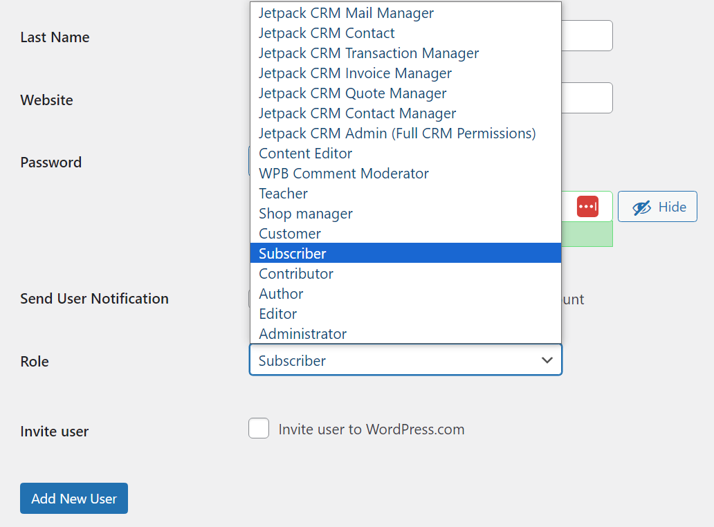Select Jetpack CRM Mail Manager role
The width and height of the screenshot is (714, 527).
[345, 12]
